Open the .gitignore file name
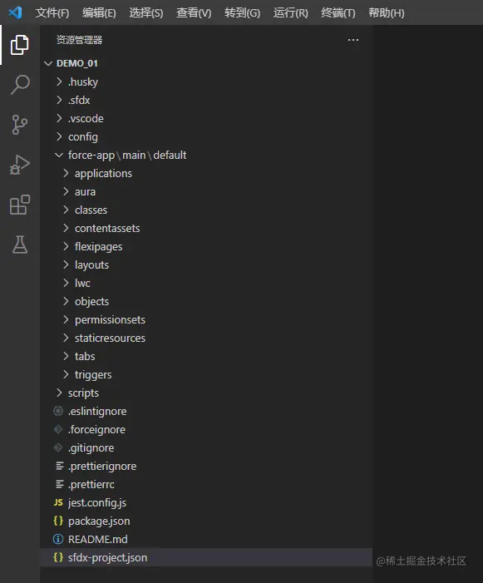This screenshot has height=583, width=483. click(91, 448)
